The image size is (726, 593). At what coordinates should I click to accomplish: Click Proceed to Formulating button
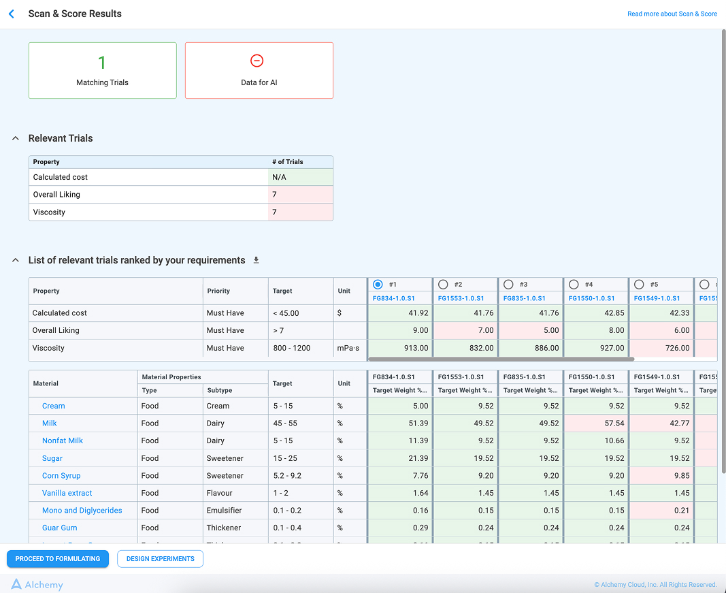point(57,559)
